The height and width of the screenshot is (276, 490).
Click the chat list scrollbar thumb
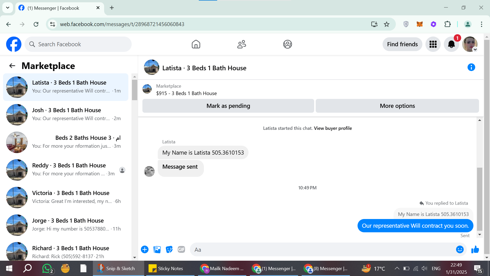click(134, 90)
